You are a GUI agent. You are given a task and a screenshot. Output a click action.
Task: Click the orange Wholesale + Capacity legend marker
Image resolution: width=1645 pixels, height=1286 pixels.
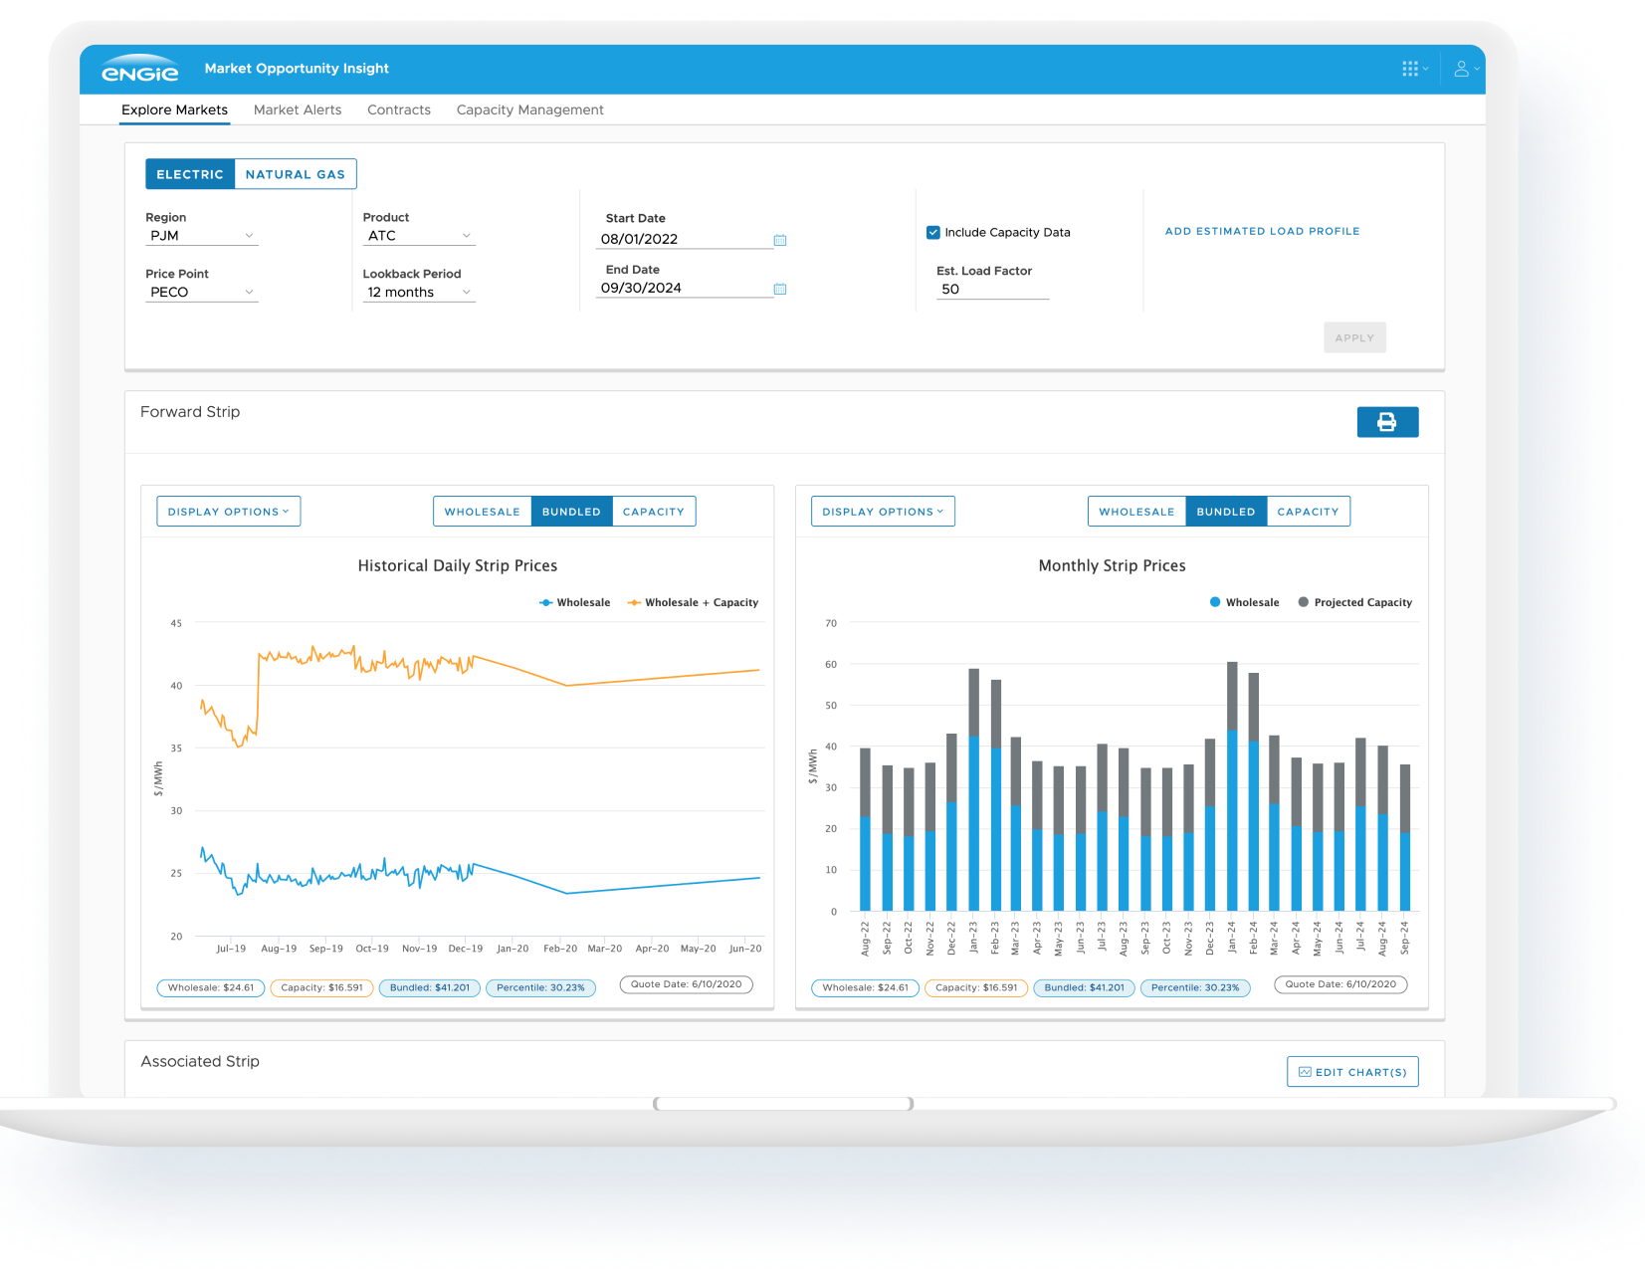click(634, 602)
